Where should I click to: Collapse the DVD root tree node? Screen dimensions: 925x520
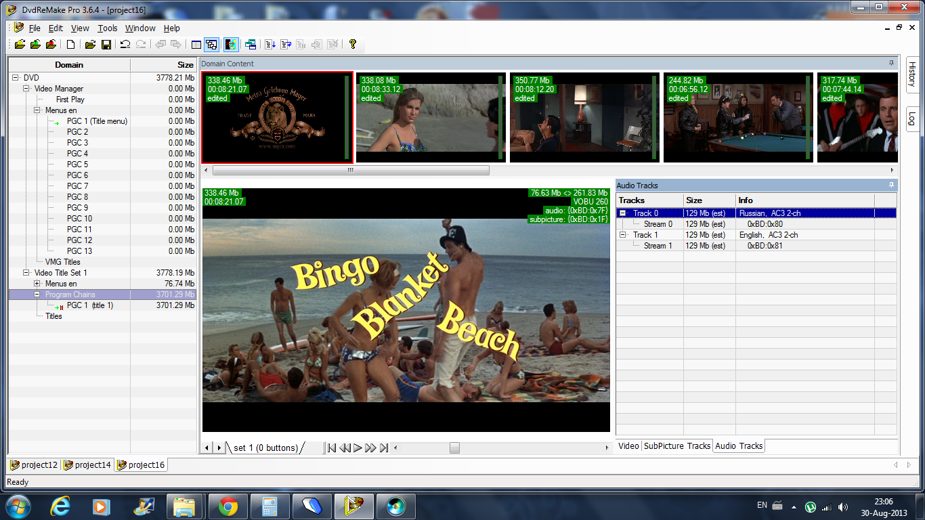[x=16, y=78]
